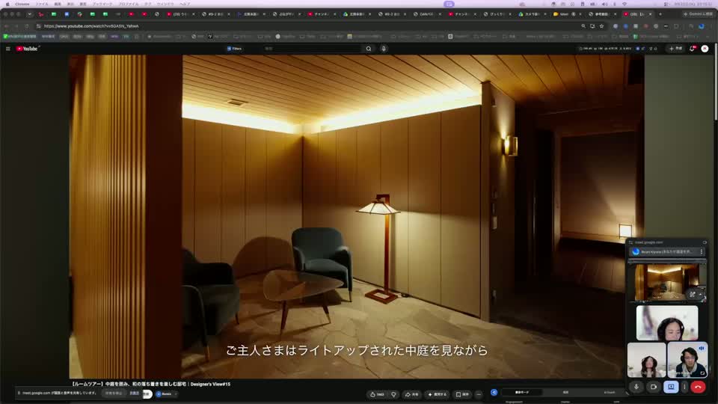This screenshot has height=404, width=718.
Task: Click the YouTube create (作成) button
Action: tap(676, 49)
